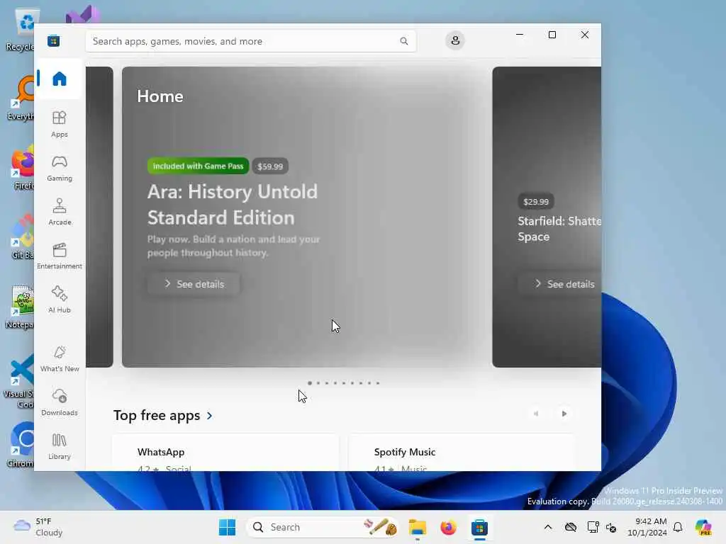The width and height of the screenshot is (726, 544).
Task: See details for Starfield: Shattered Space
Action: [x=559, y=284]
